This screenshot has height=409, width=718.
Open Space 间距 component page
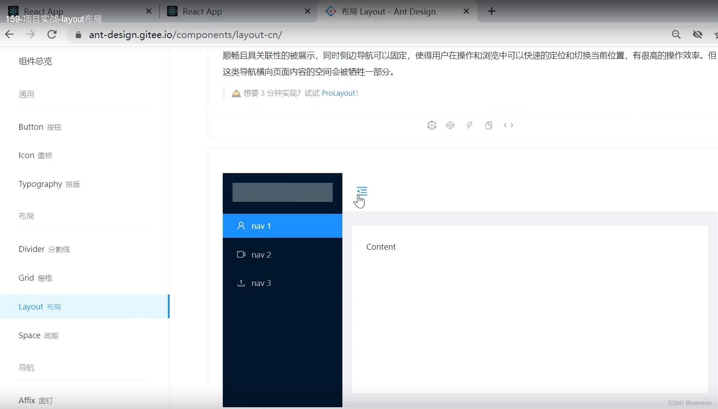click(39, 336)
